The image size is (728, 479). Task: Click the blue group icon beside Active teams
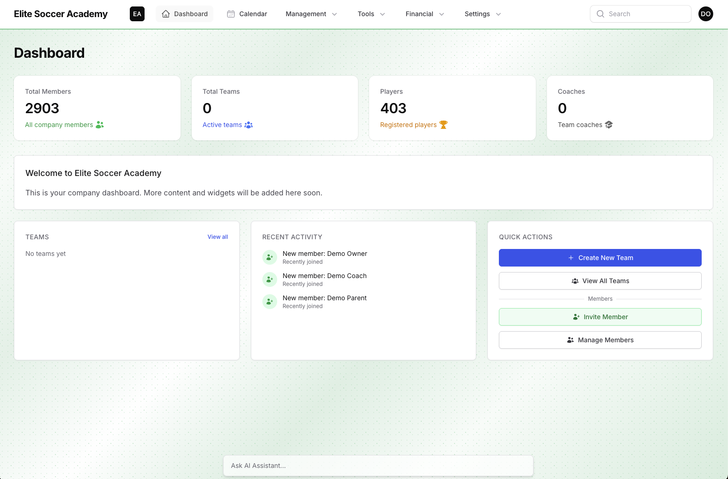(249, 125)
